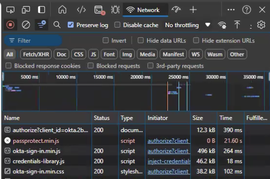Open the No throttling dropdown
Image resolution: width=270 pixels, height=179 pixels.
tap(188, 25)
